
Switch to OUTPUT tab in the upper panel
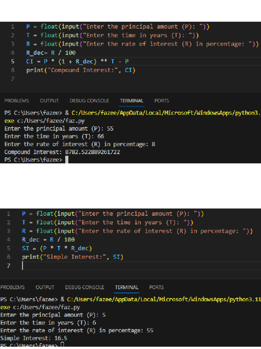pos(49,101)
